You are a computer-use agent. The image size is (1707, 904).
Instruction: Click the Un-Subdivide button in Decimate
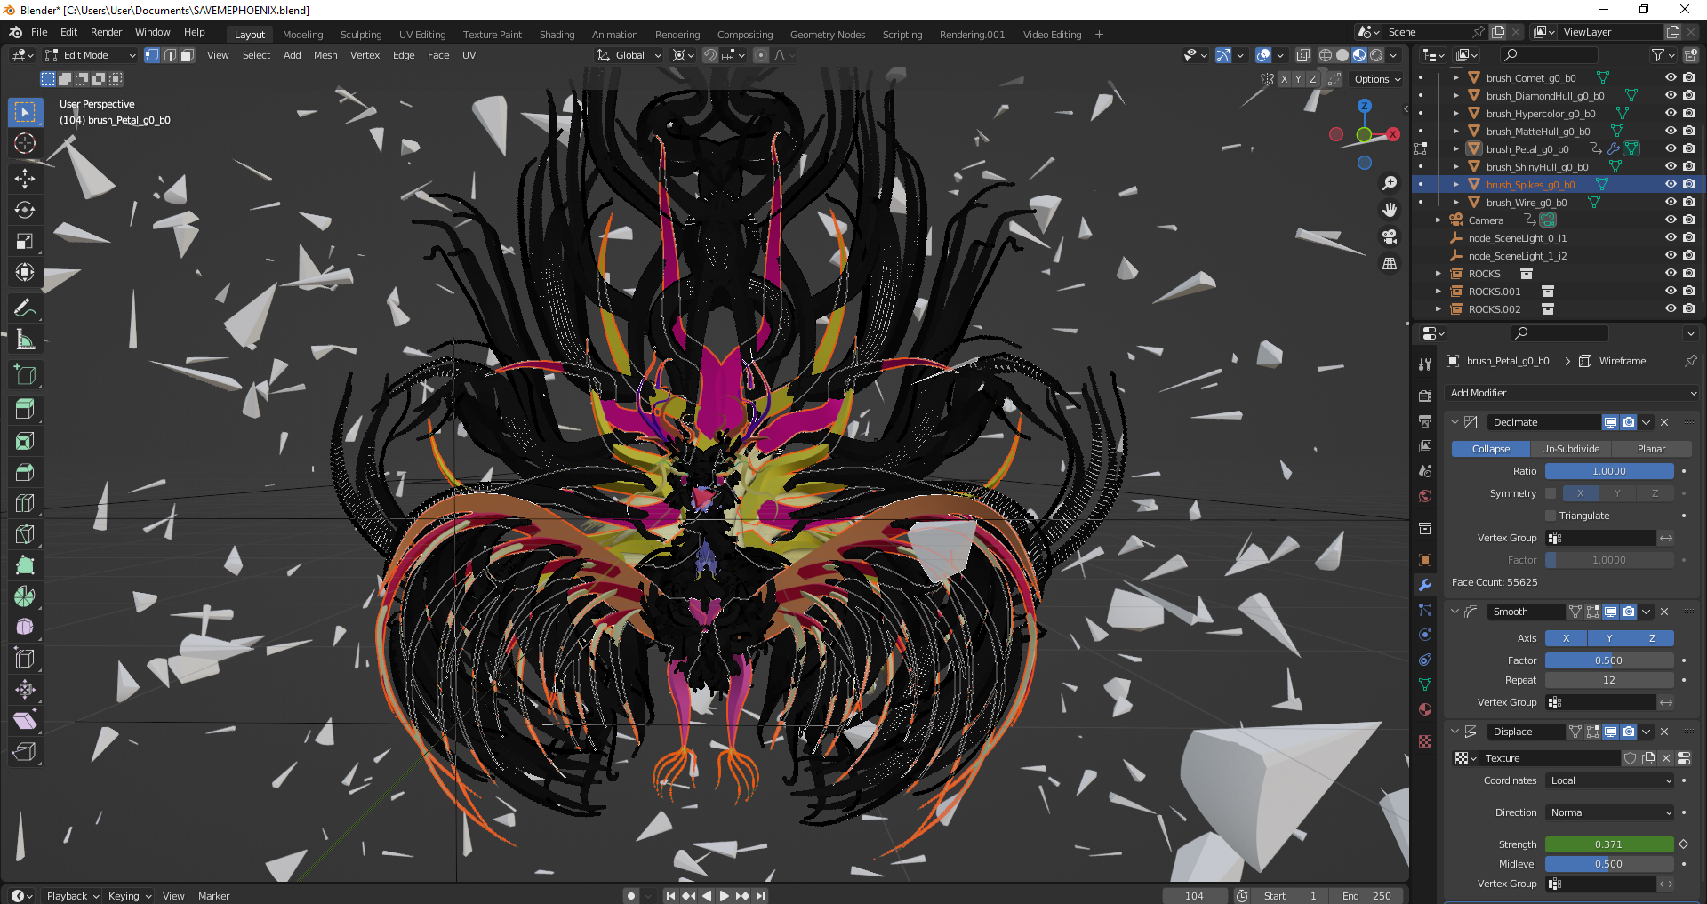pyautogui.click(x=1570, y=449)
